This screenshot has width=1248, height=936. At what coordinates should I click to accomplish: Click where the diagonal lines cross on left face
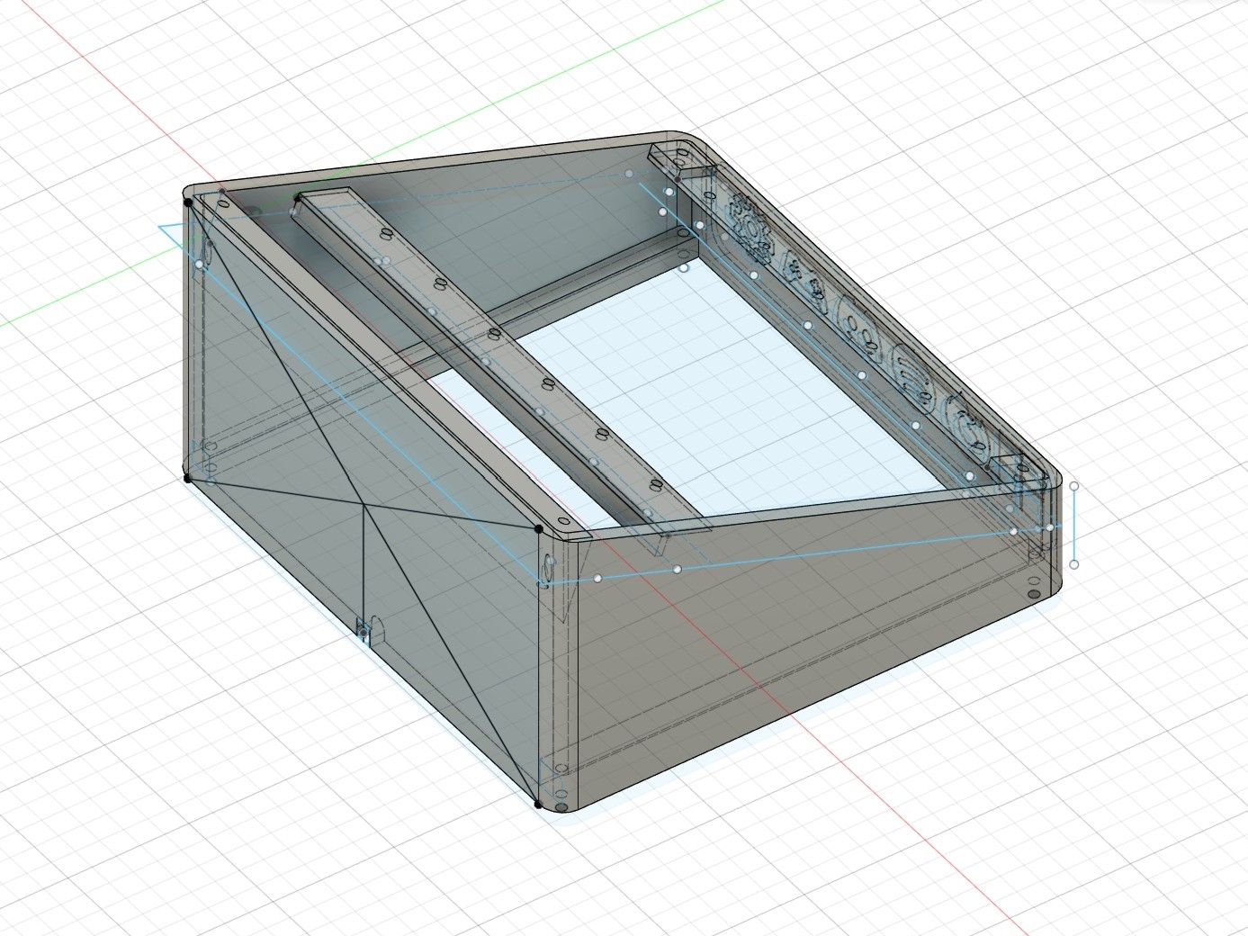point(364,506)
